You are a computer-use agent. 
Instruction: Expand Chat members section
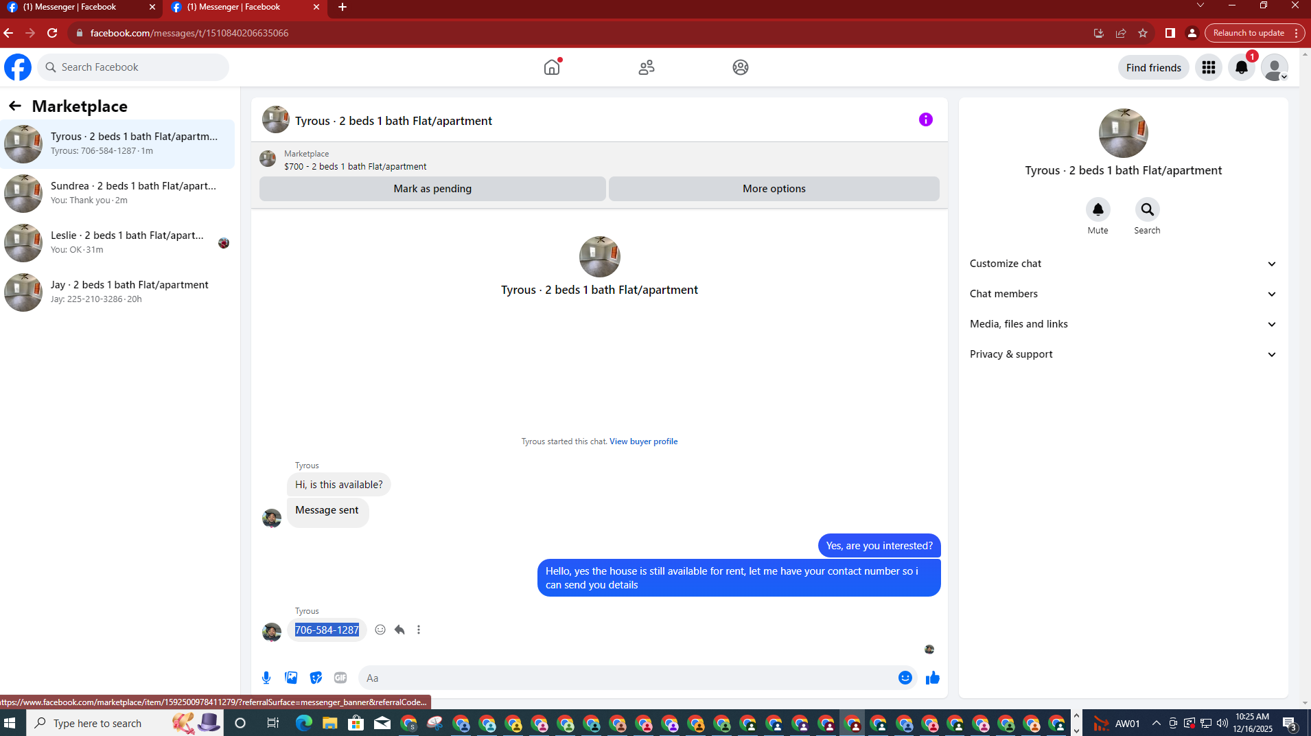click(x=1123, y=294)
